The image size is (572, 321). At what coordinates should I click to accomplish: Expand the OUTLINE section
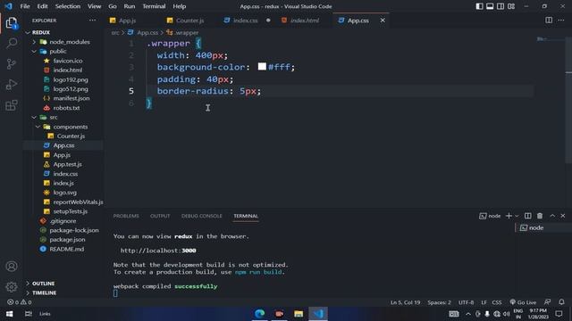tap(43, 284)
